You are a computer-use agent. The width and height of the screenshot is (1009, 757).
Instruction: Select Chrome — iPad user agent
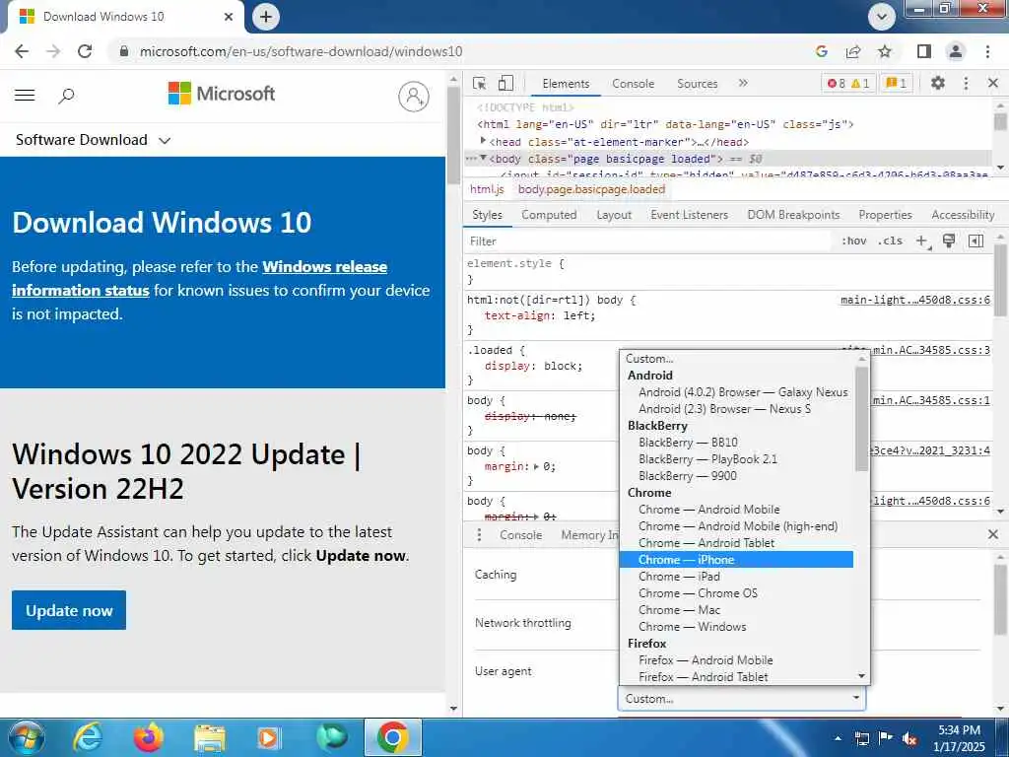(736, 576)
